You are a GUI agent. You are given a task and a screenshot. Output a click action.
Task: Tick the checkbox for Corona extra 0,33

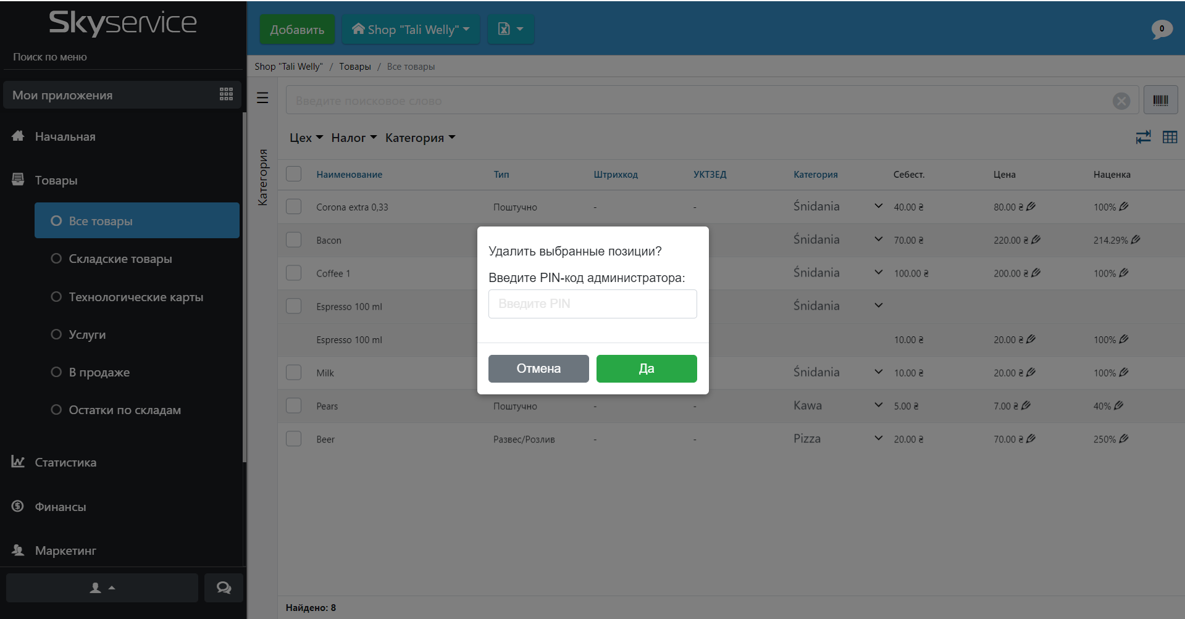(294, 207)
